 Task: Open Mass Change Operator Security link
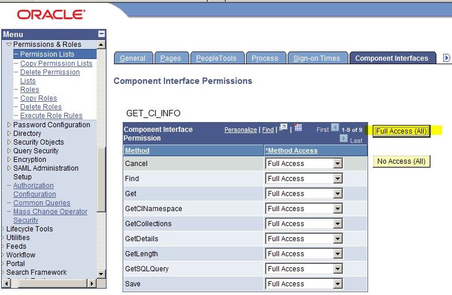pos(50,216)
